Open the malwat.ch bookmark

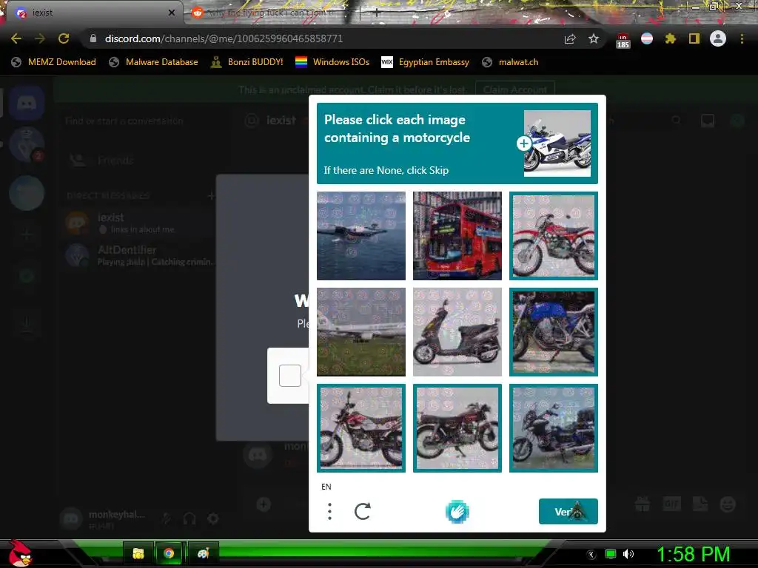click(510, 62)
